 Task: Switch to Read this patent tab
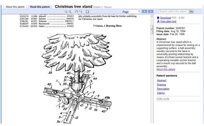[40, 7]
